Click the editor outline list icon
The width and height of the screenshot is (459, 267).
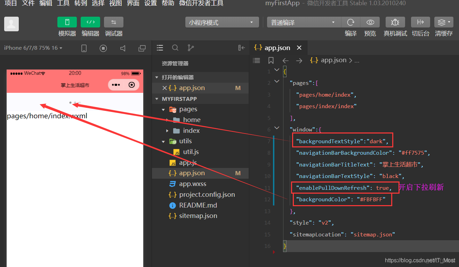(257, 60)
